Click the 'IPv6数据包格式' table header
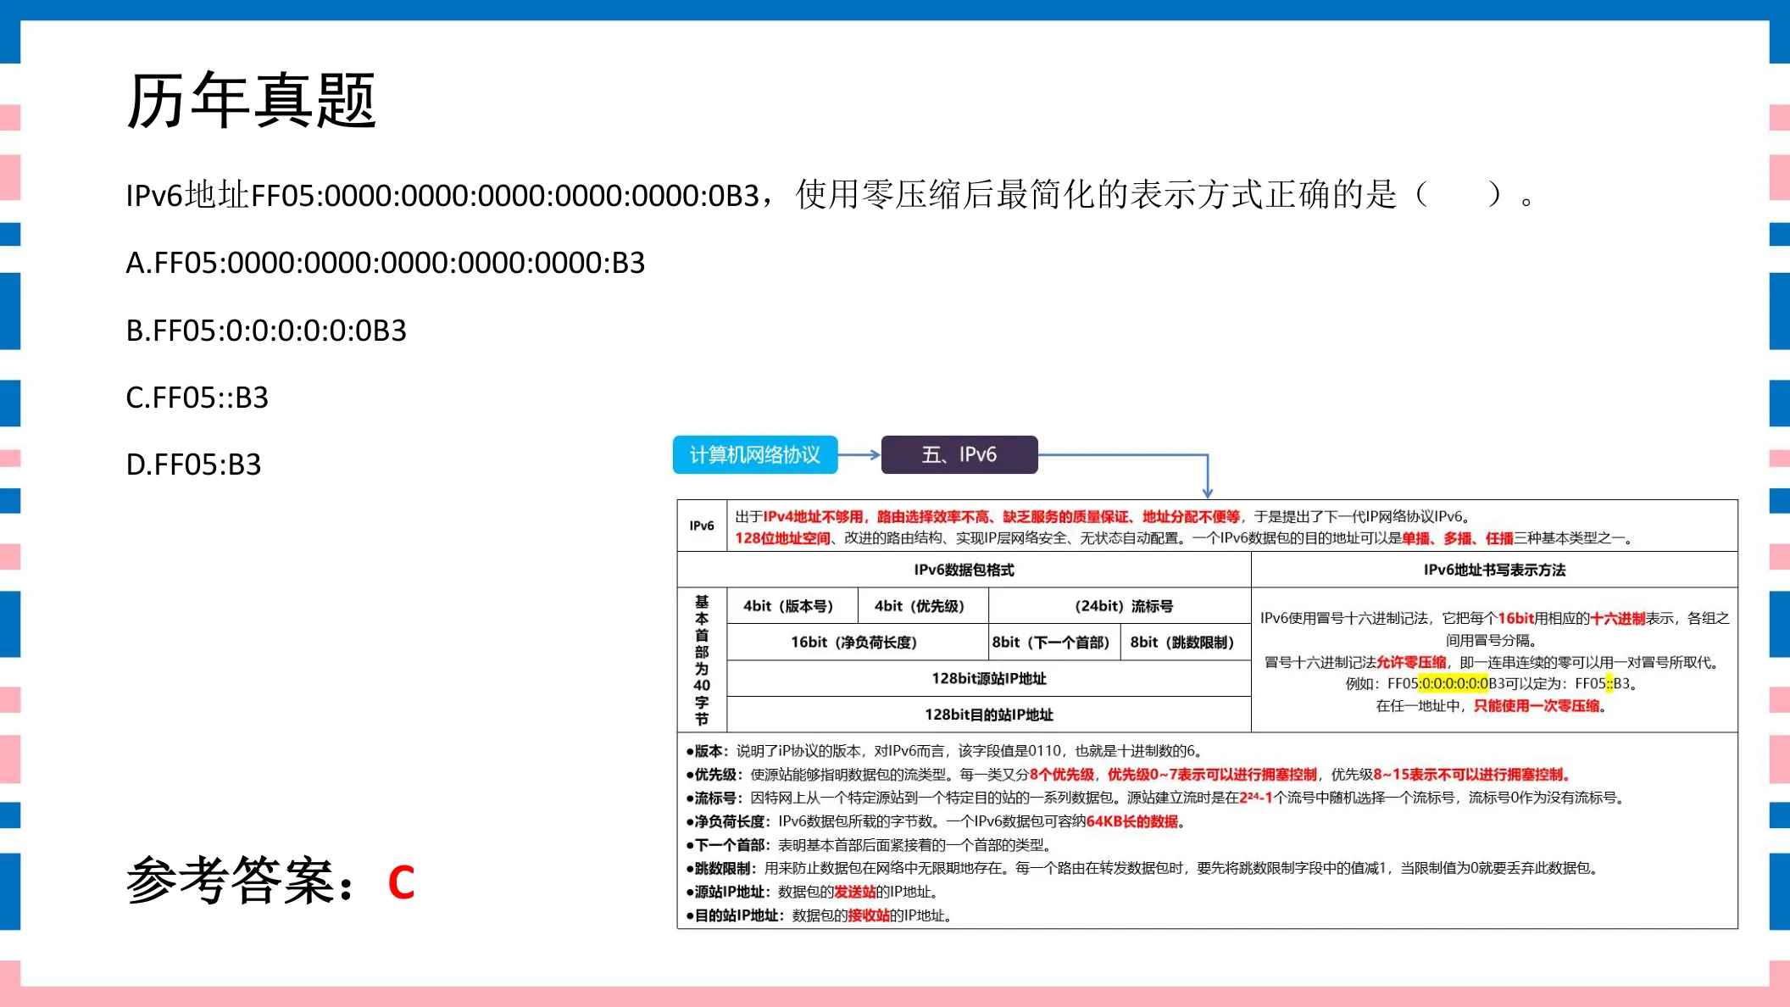1790x1007 pixels. 964,570
